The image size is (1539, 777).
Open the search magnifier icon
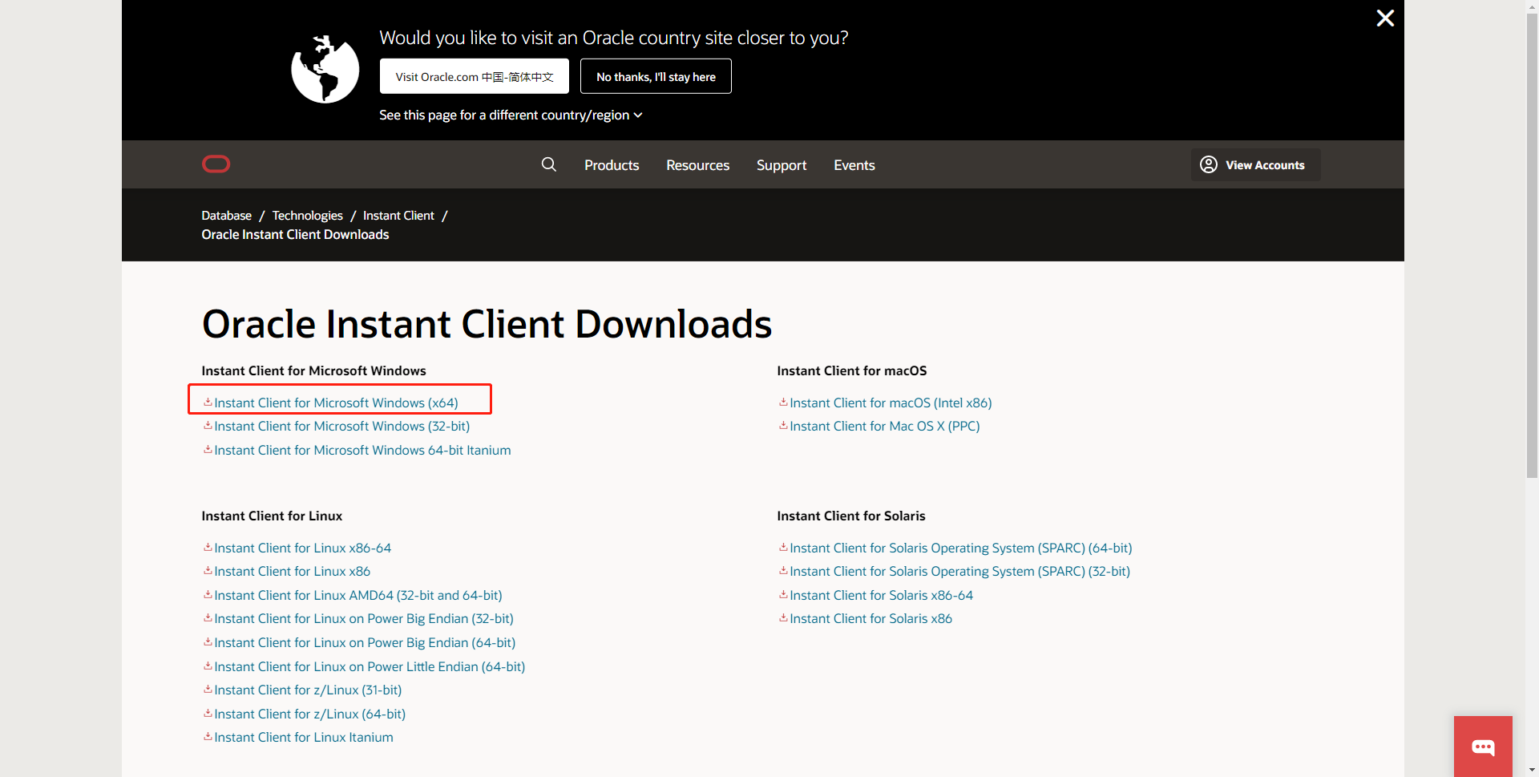point(549,164)
